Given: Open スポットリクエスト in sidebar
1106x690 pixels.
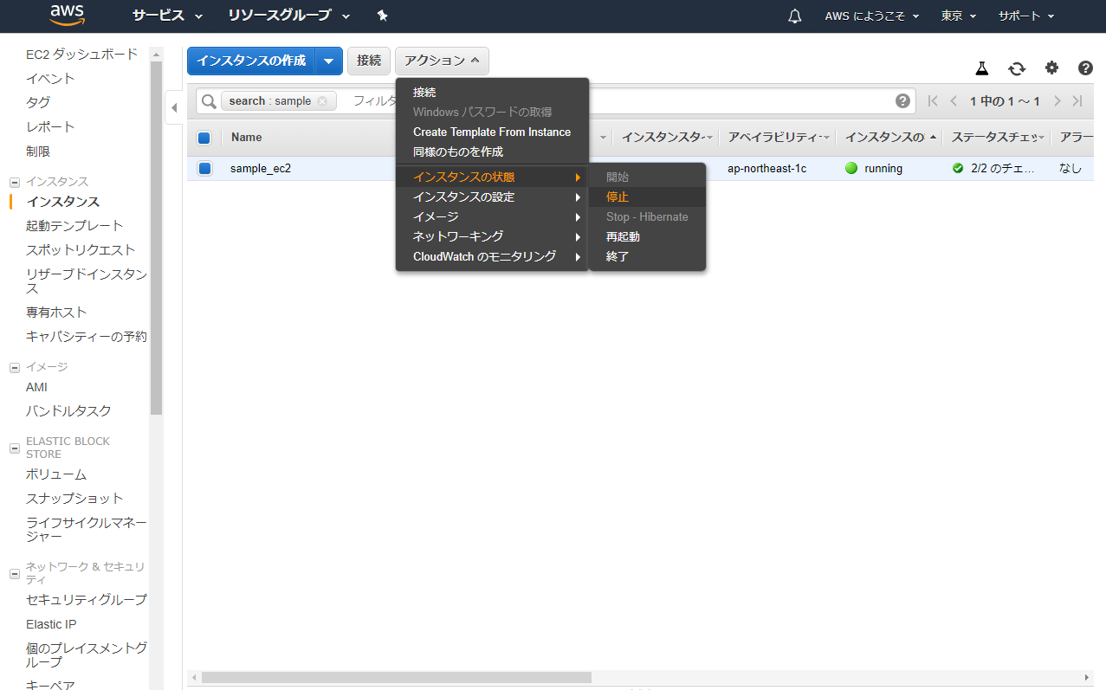Looking at the screenshot, I should [81, 249].
